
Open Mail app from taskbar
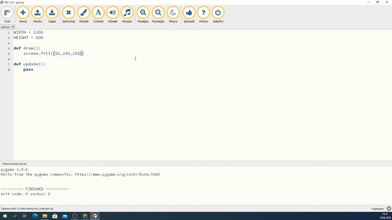click(x=65, y=216)
